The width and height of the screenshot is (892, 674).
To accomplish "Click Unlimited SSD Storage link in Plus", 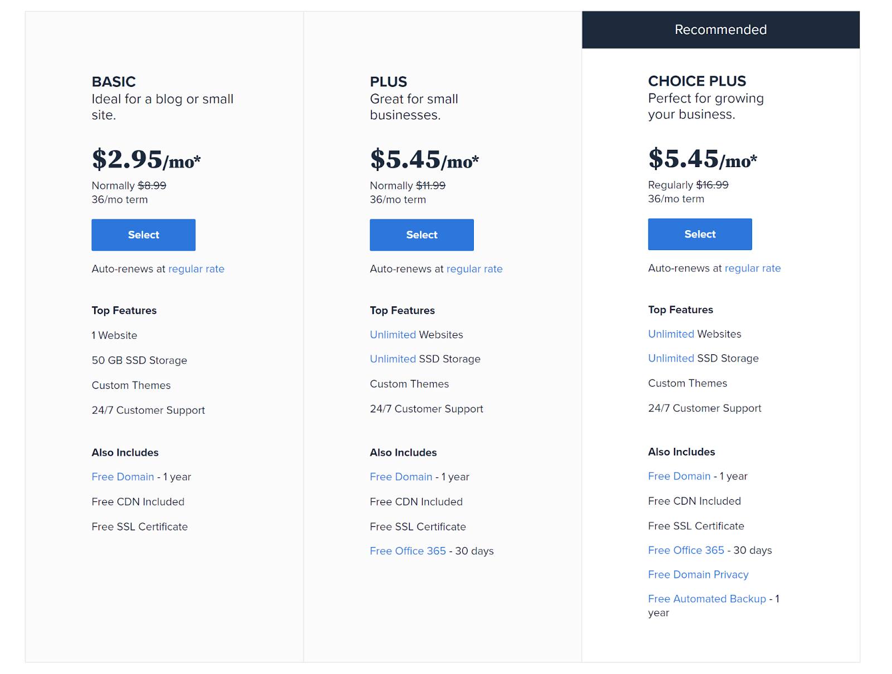I will (x=392, y=359).
